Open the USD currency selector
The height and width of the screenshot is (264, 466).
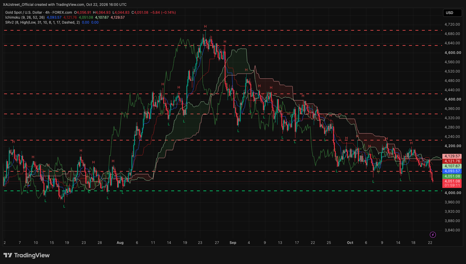click(452, 13)
